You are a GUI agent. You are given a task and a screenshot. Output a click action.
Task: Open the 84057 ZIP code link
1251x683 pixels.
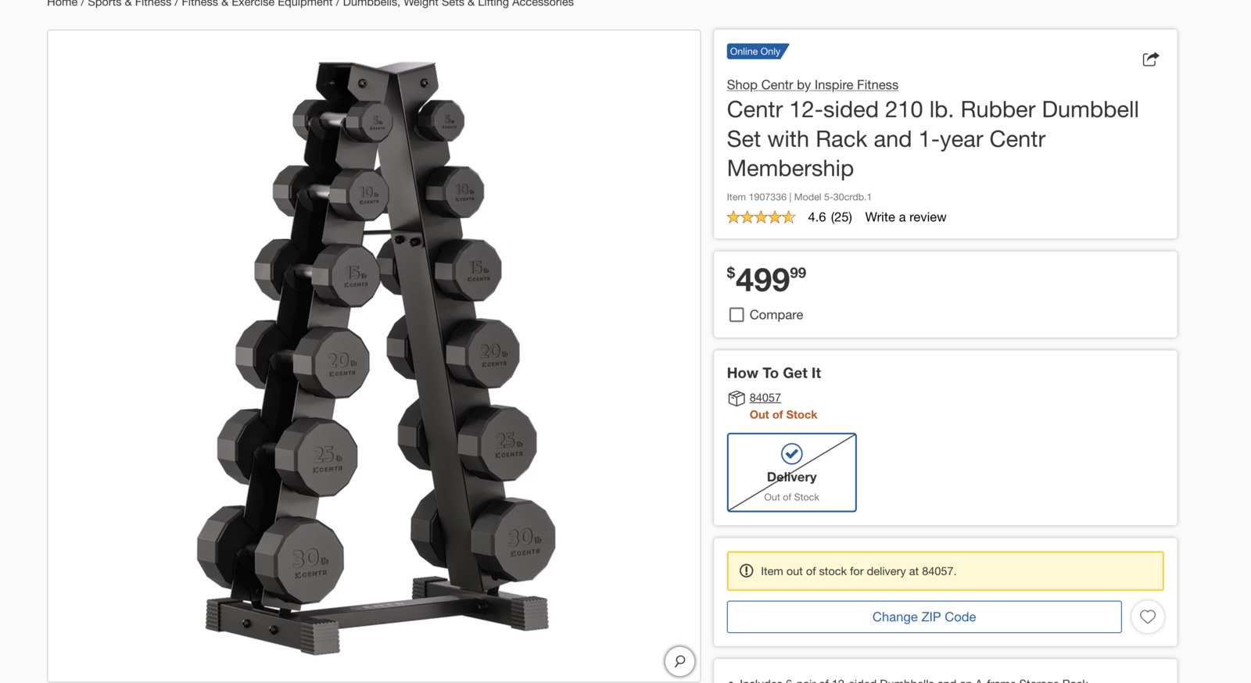[x=765, y=398]
